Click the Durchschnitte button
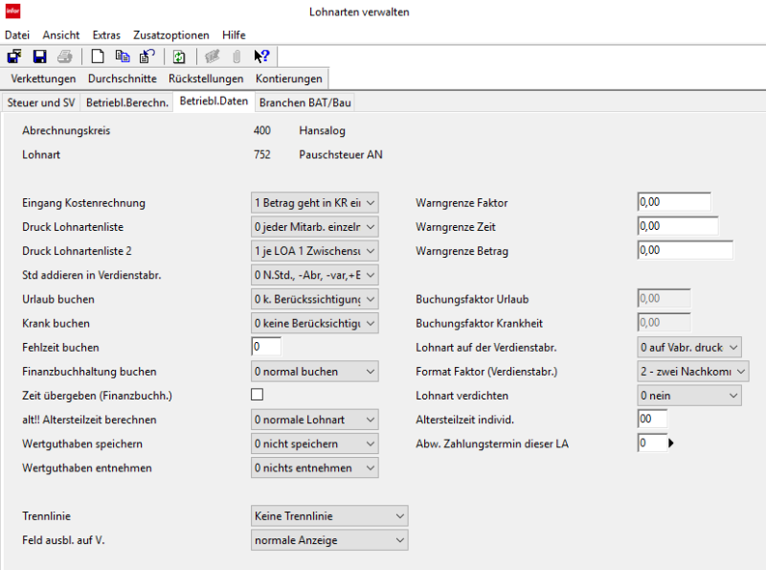Viewport: 766px width, 570px height. coord(123,79)
